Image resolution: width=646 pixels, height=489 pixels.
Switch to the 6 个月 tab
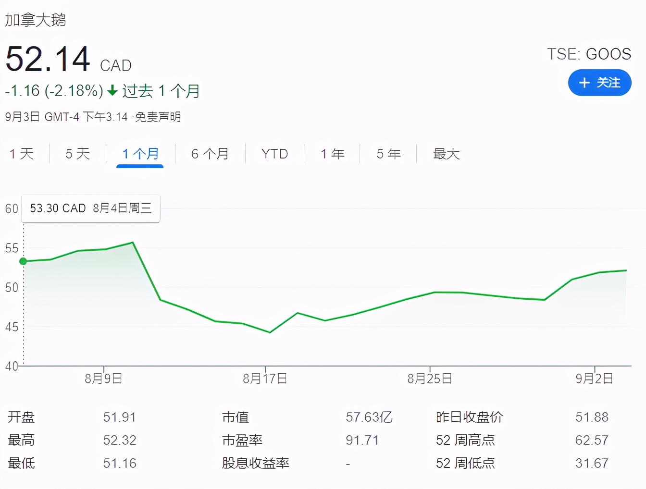pyautogui.click(x=210, y=154)
